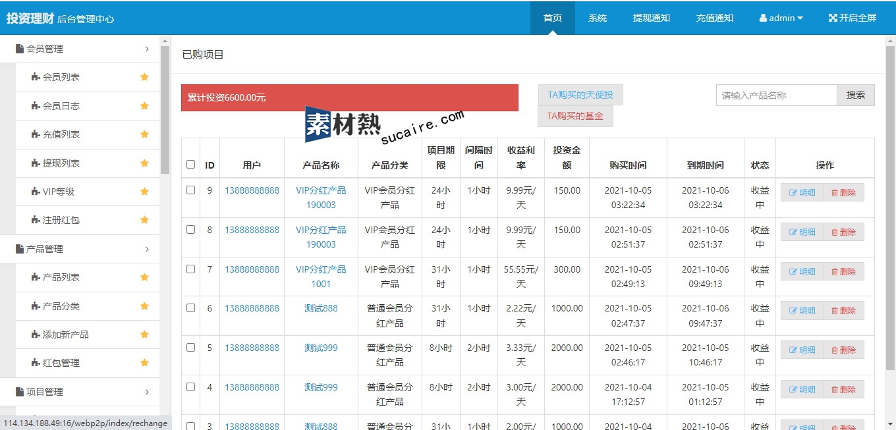Image resolution: width=896 pixels, height=430 pixels.
Task: Click the star beside 注册红包
Action: pyautogui.click(x=144, y=220)
